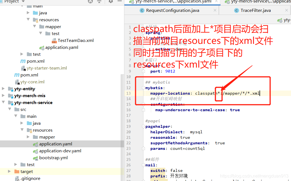Screen dimensions: 291x181
Task: Click map-underscore-to-camel-case key
Action: (190, 110)
